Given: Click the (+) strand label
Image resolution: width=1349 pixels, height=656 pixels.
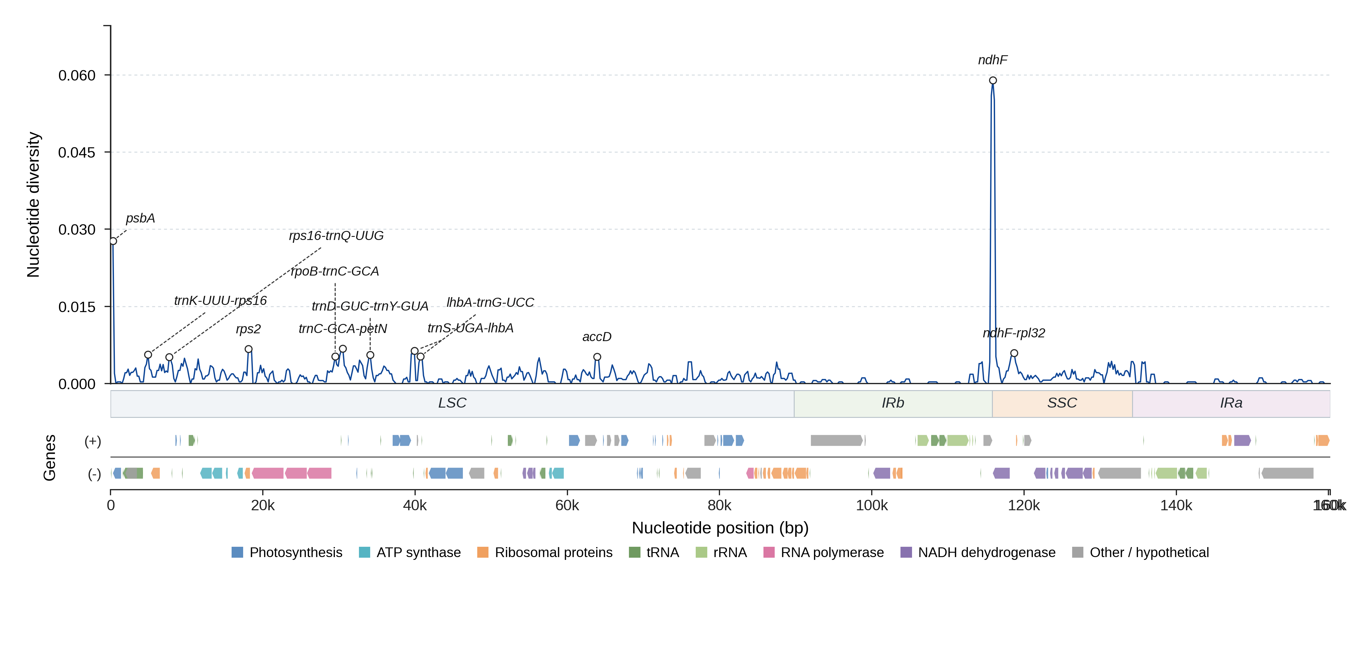Looking at the screenshot, I should click(x=93, y=441).
